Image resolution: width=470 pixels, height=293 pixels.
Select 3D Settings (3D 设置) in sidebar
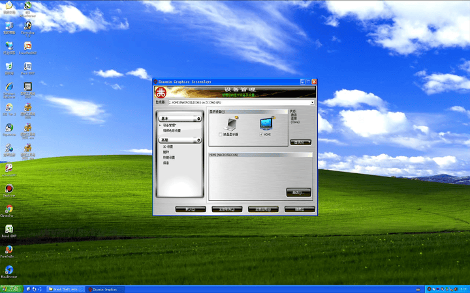click(168, 146)
